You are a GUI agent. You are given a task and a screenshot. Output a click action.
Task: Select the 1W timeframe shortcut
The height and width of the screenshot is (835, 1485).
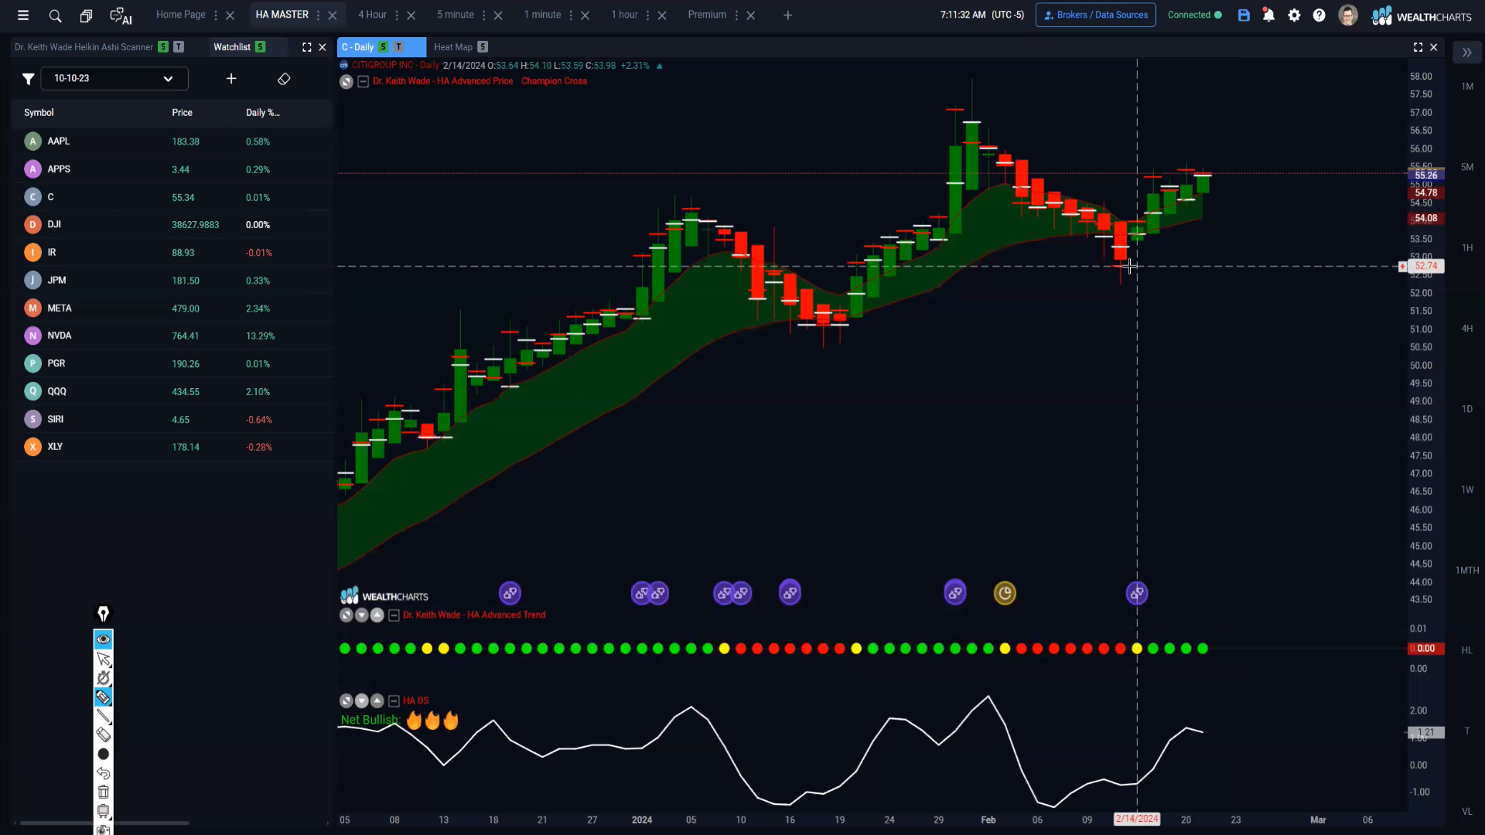coord(1466,490)
